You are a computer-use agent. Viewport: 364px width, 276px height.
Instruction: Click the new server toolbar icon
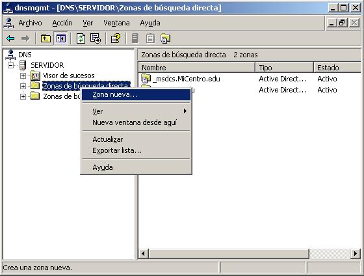135,38
